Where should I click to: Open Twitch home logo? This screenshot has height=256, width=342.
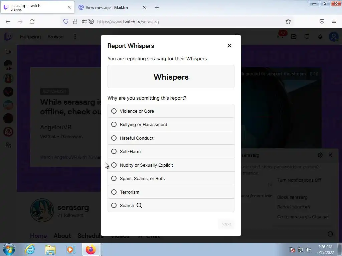click(x=8, y=37)
